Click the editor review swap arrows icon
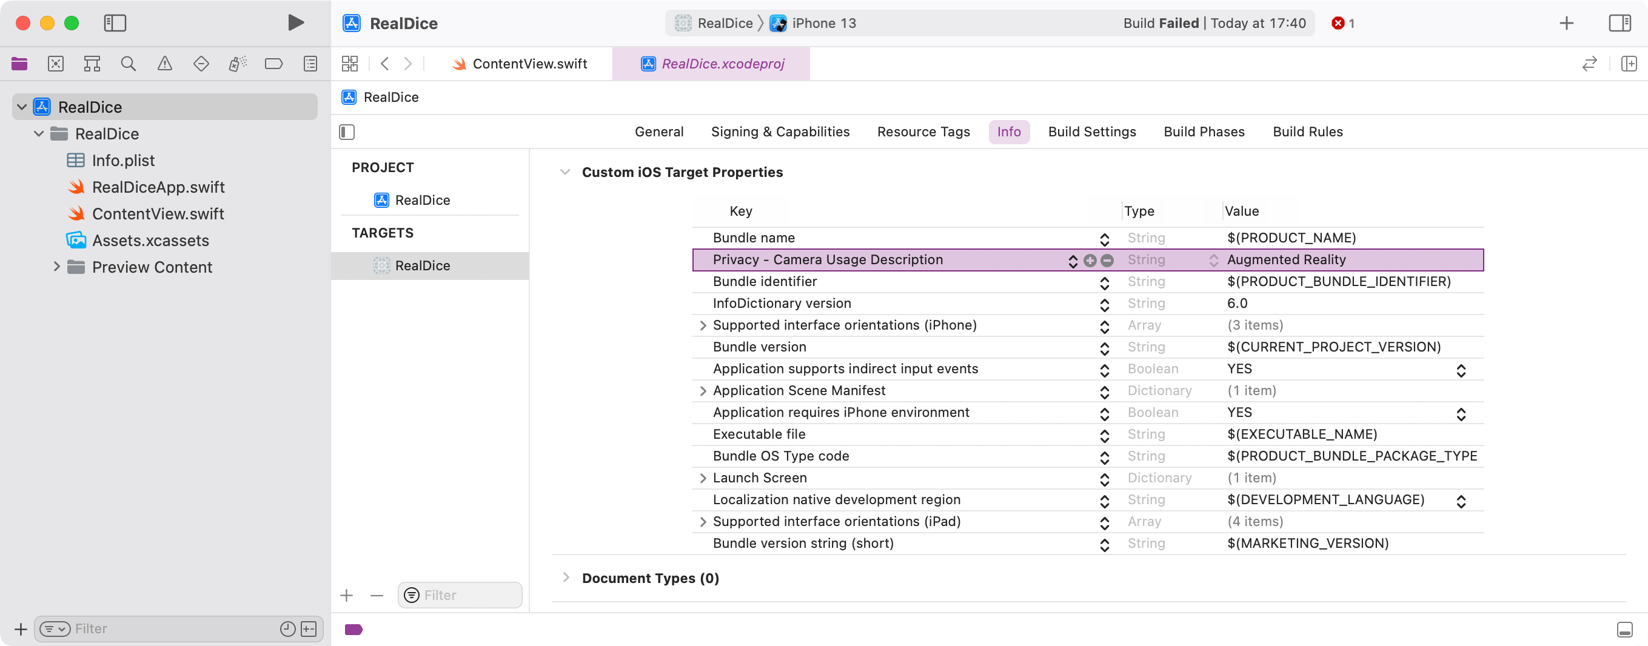 click(1590, 64)
